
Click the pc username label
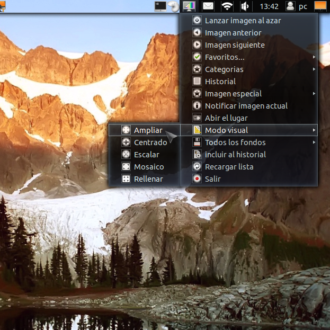pyautogui.click(x=303, y=7)
